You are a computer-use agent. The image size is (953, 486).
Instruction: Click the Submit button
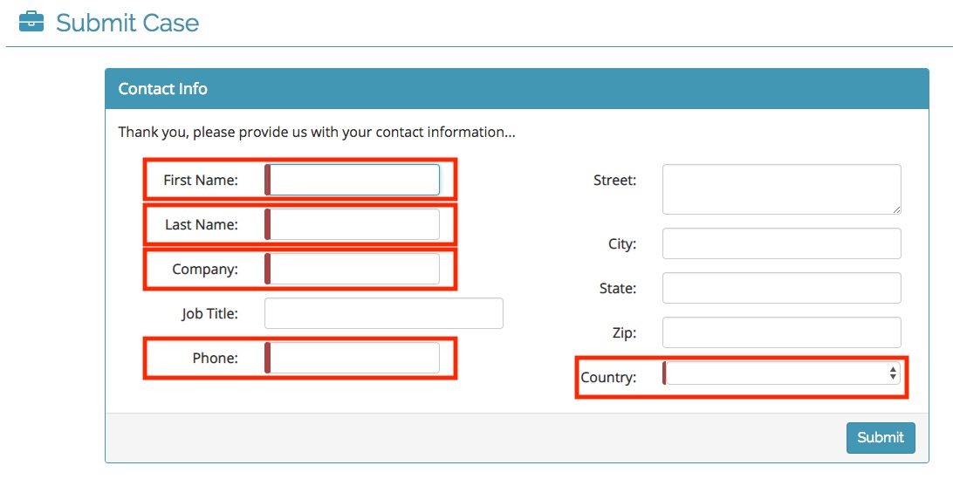tap(880, 437)
